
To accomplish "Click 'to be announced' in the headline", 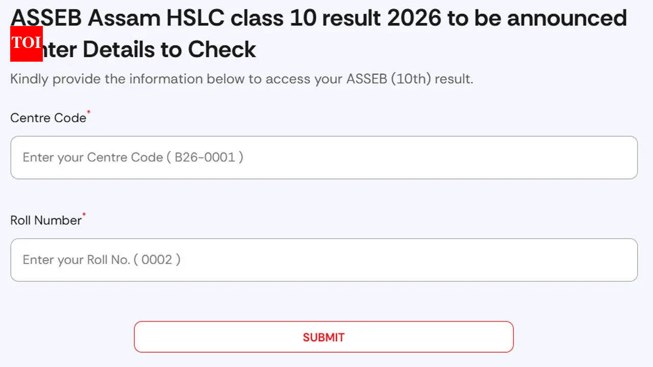I will click(537, 19).
